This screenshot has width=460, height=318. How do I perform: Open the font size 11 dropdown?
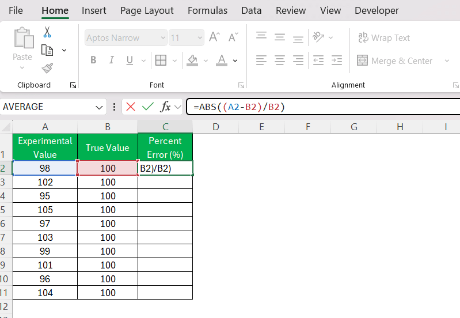click(x=200, y=37)
